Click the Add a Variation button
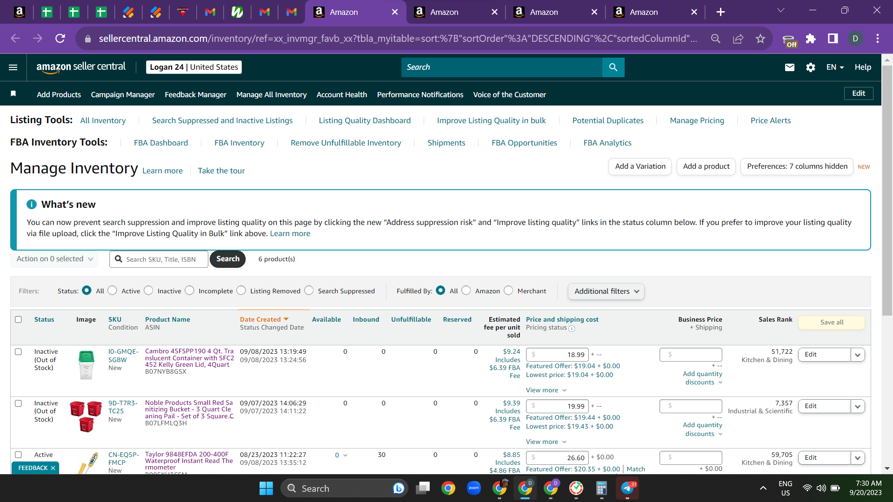The image size is (893, 502). (x=640, y=166)
